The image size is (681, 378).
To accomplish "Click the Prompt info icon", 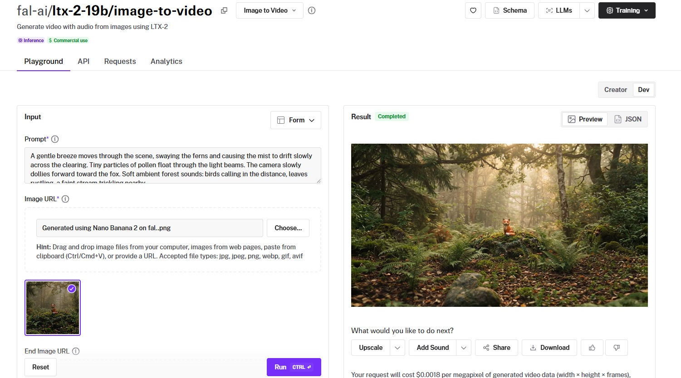I will tap(55, 139).
